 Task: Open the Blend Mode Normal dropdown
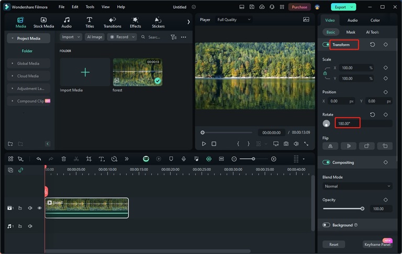pyautogui.click(x=357, y=186)
